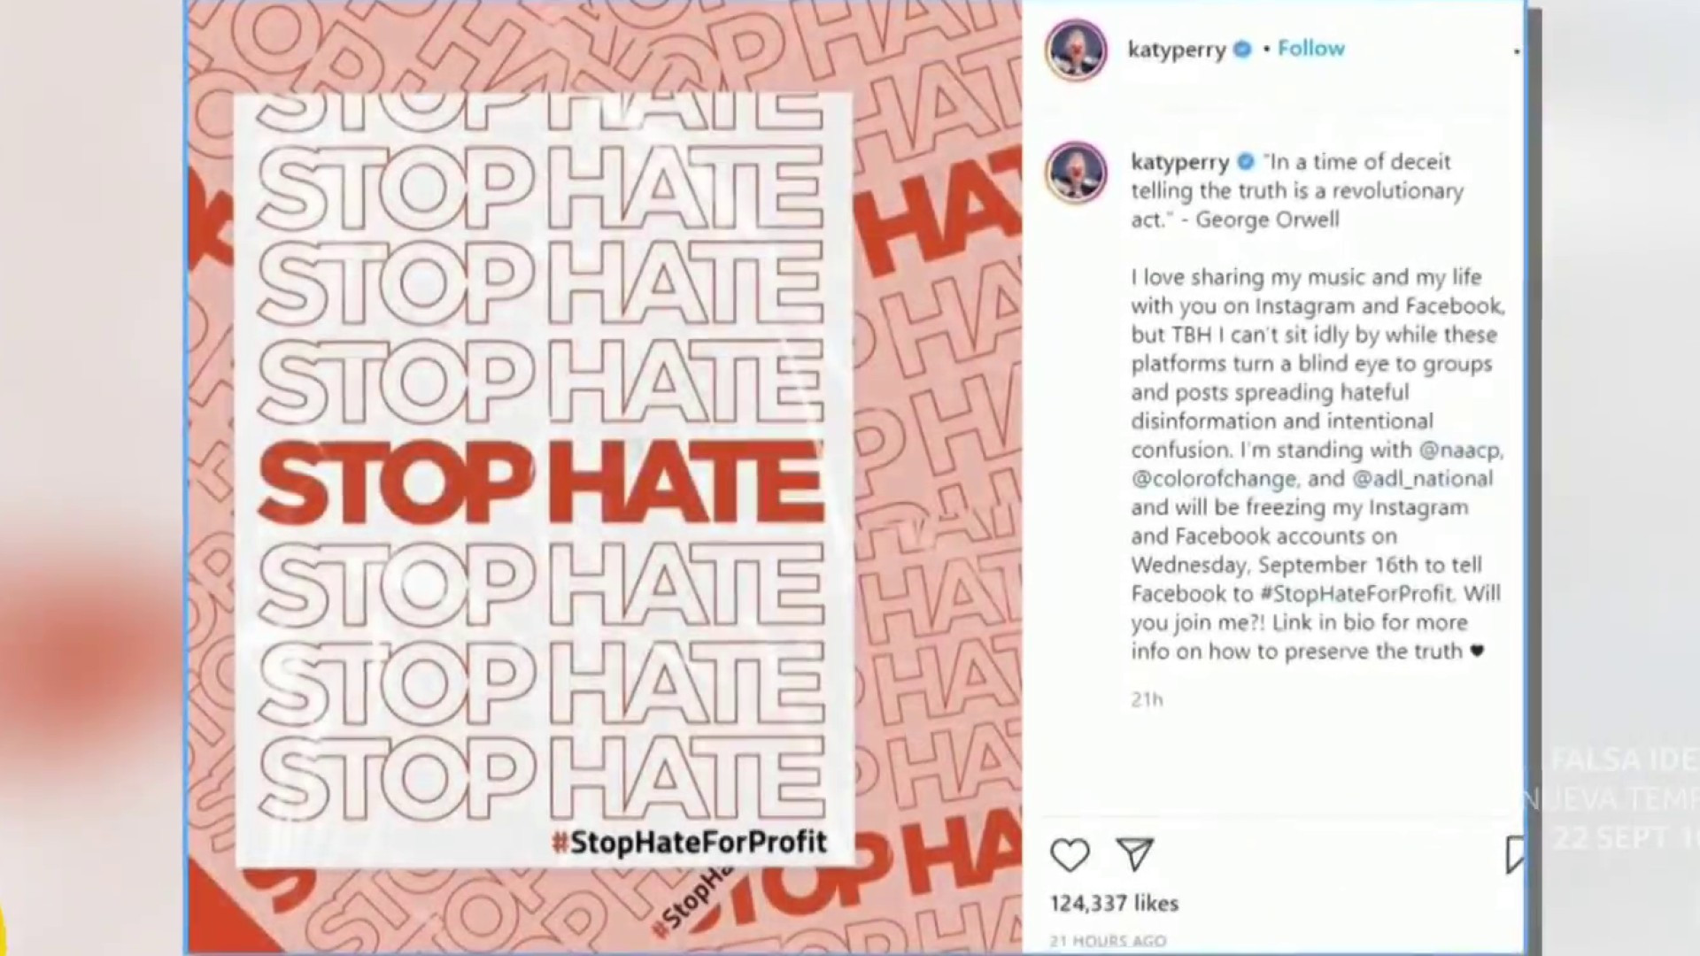The image size is (1700, 956).
Task: Save post with bookmark icon
Action: (1514, 855)
